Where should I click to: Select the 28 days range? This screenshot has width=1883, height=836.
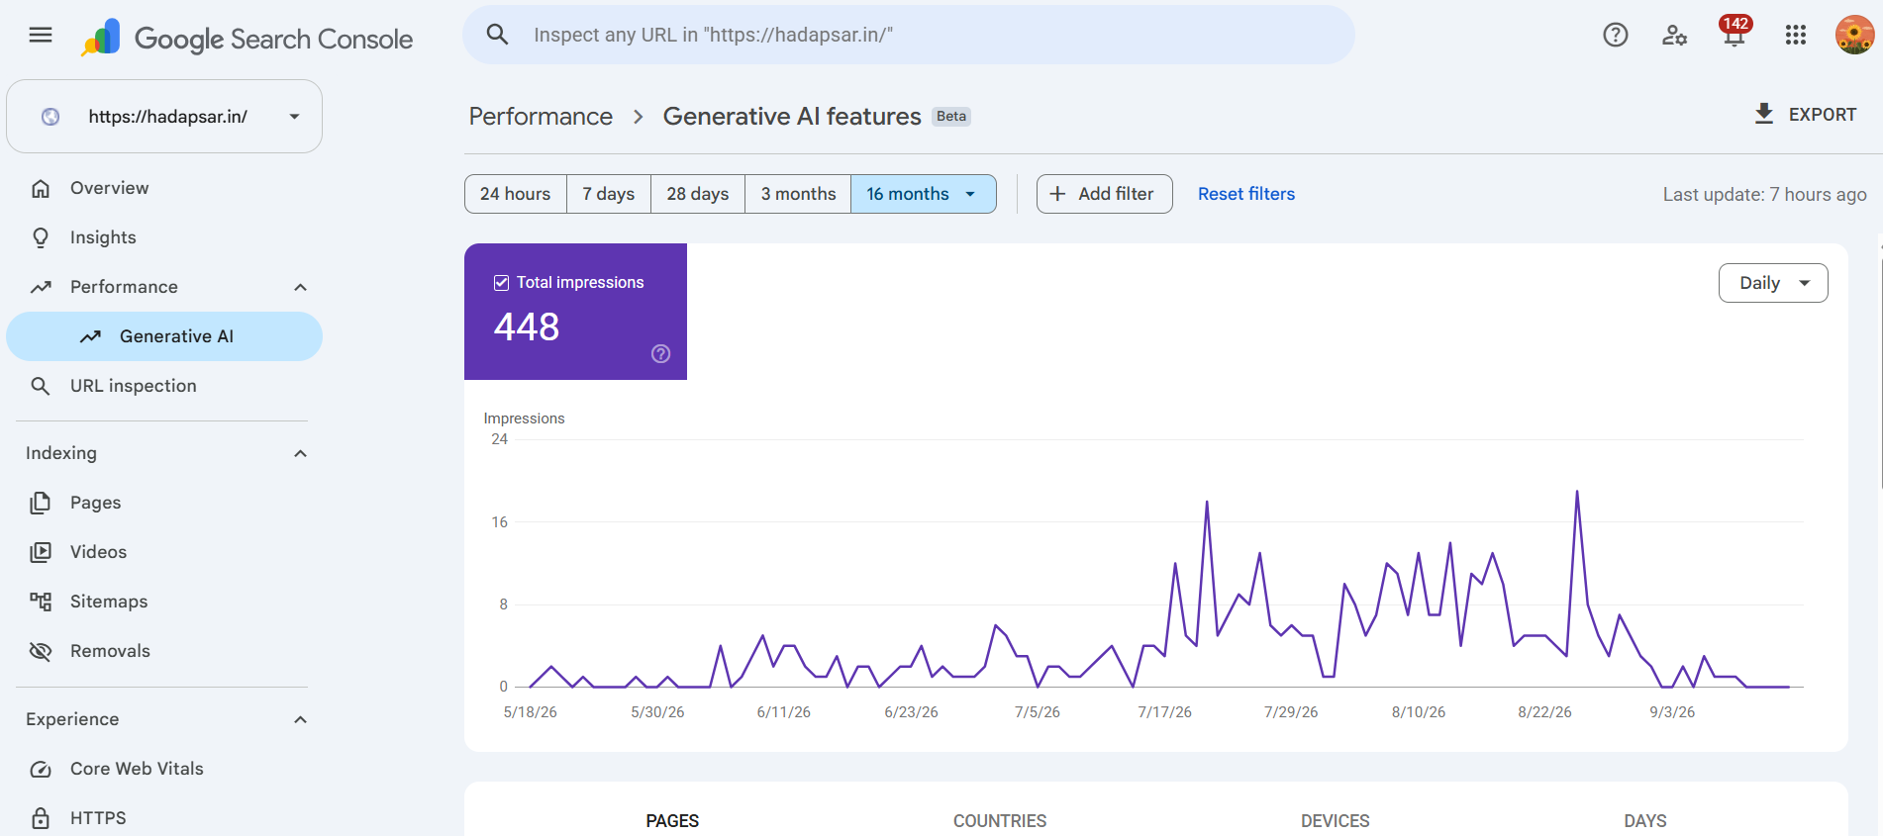point(698,194)
